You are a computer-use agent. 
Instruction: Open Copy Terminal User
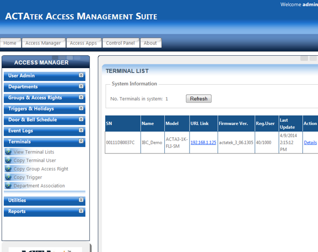coord(35,160)
